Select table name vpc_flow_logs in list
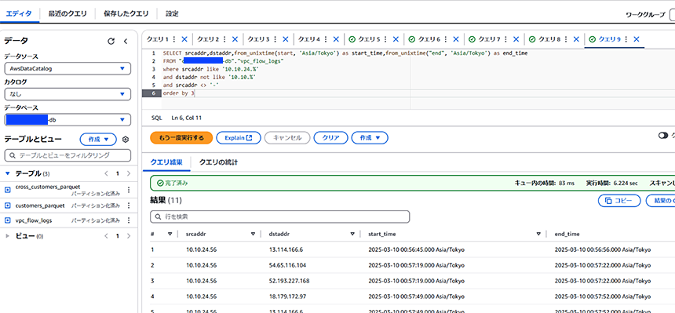Image resolution: width=675 pixels, height=313 pixels. pyautogui.click(x=34, y=220)
